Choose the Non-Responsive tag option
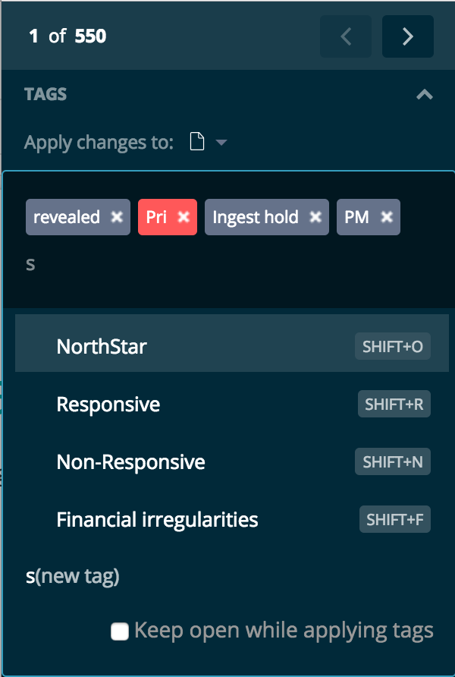455x677 pixels. pos(232,461)
